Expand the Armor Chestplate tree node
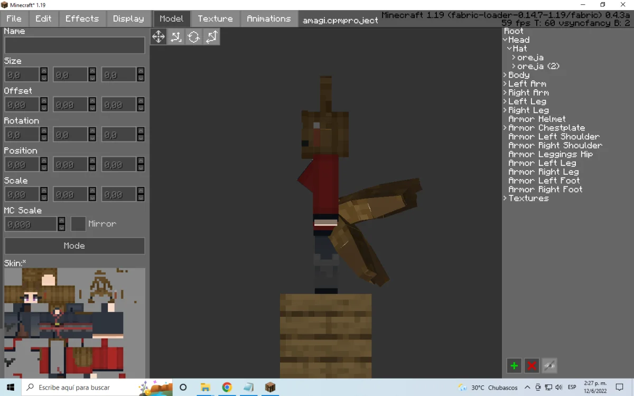The height and width of the screenshot is (396, 634). click(505, 128)
